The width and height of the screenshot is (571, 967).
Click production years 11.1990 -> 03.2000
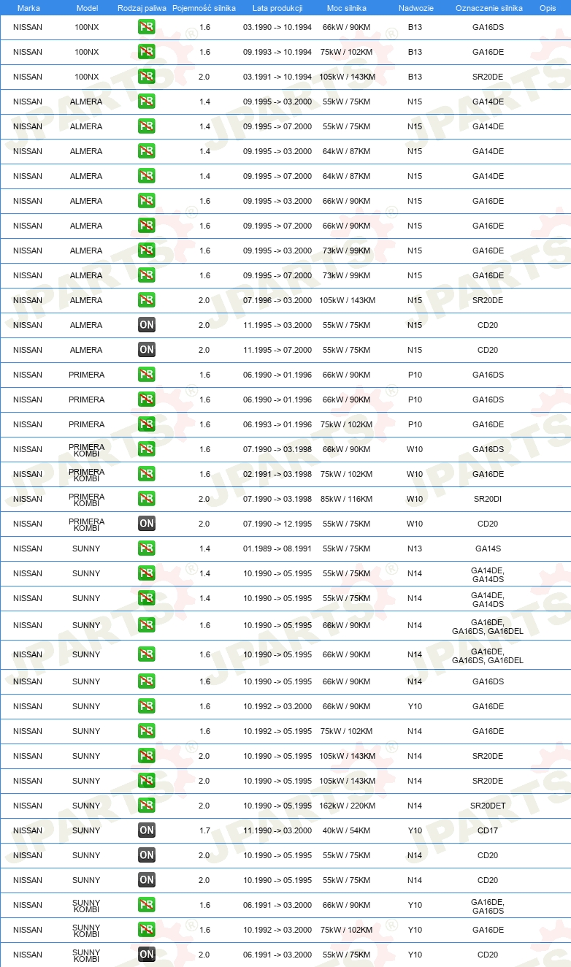click(277, 830)
